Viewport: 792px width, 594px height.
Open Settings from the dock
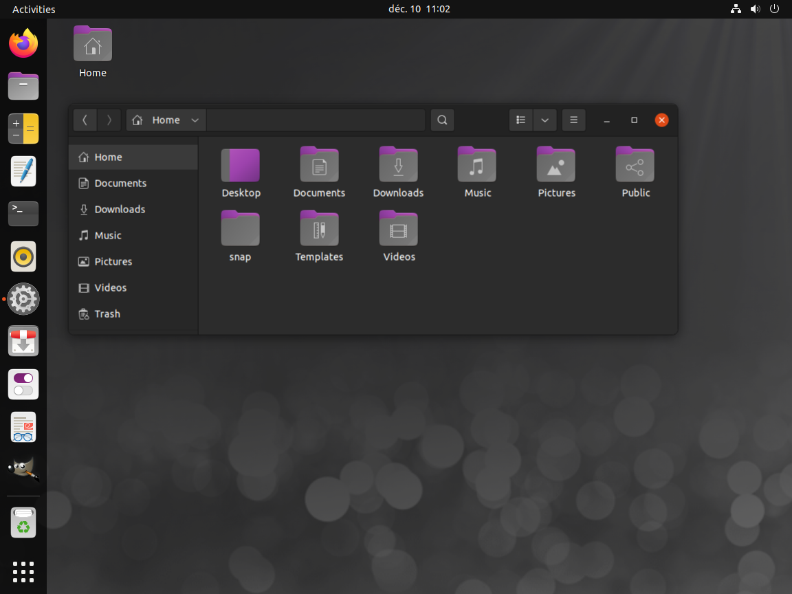pyautogui.click(x=23, y=299)
